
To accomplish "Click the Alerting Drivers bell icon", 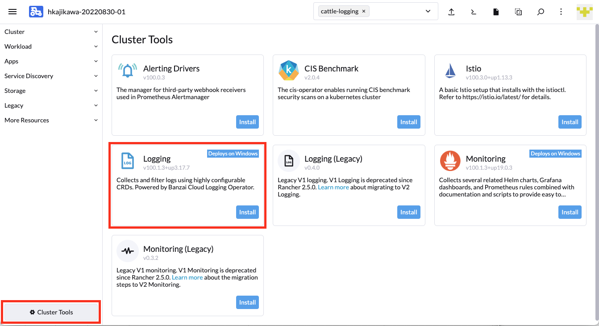I will [x=128, y=71].
